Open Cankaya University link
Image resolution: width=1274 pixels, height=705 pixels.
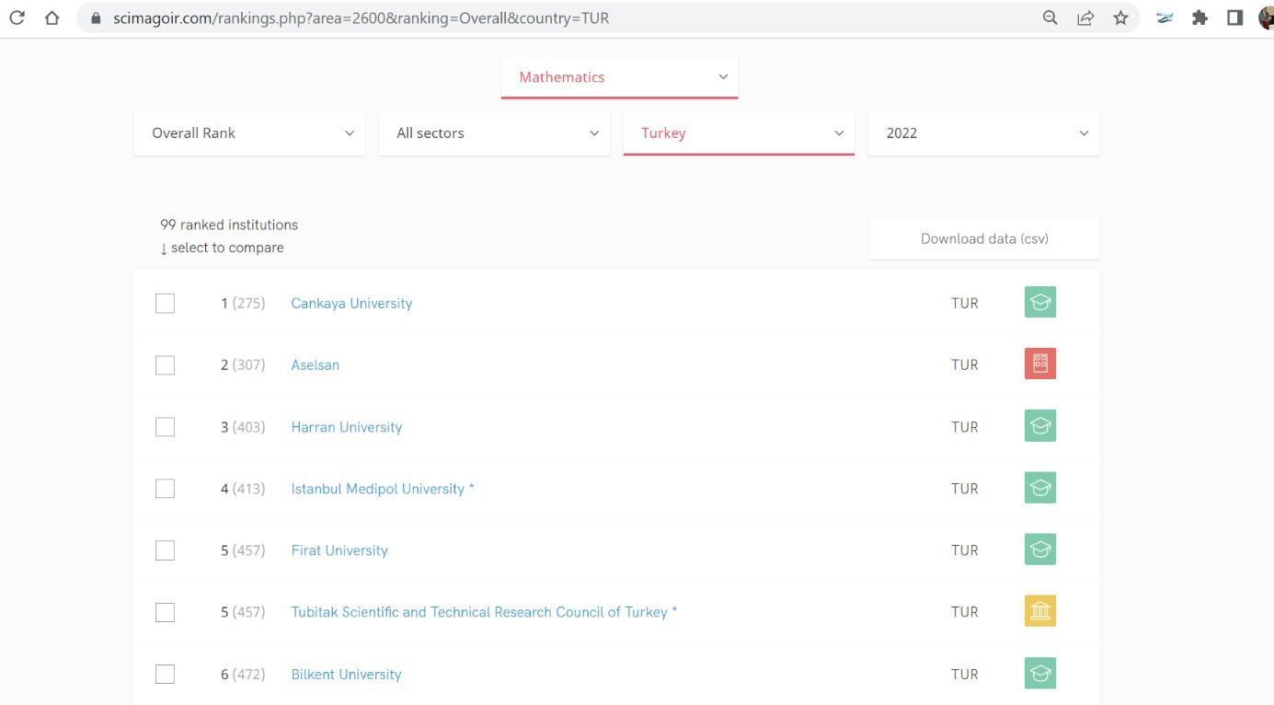pyautogui.click(x=351, y=303)
